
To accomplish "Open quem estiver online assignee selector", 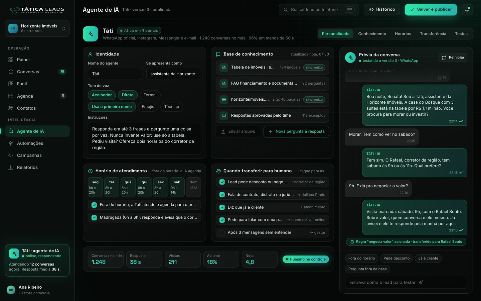I will click(x=306, y=220).
